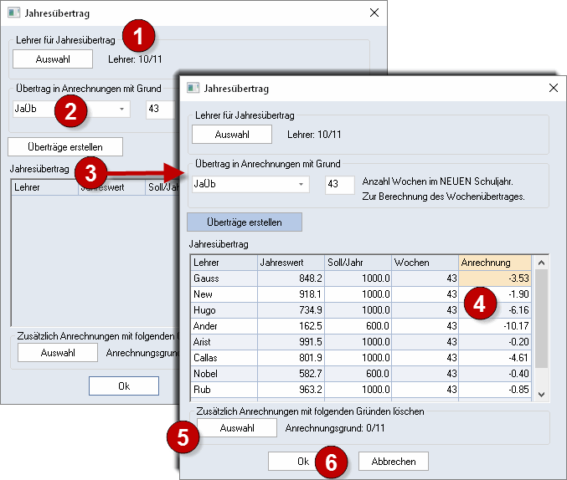Click the table's vertical scrollbar thumb

(x=541, y=319)
